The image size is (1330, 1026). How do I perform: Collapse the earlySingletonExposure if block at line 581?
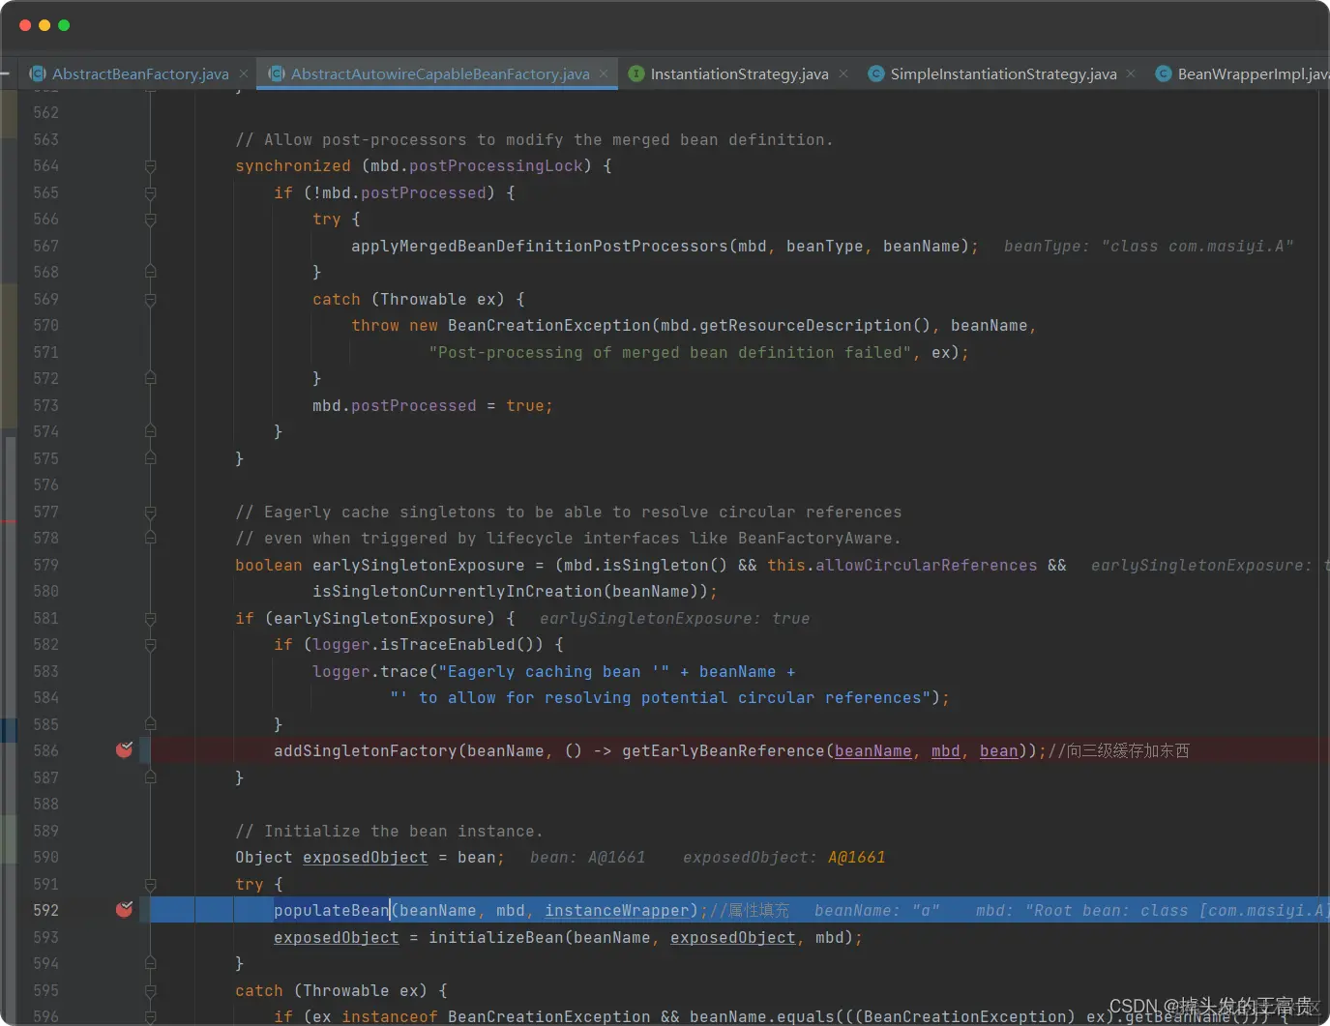tap(150, 619)
